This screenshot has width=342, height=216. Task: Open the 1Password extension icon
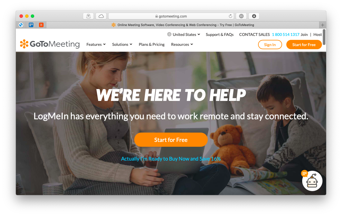point(241,16)
